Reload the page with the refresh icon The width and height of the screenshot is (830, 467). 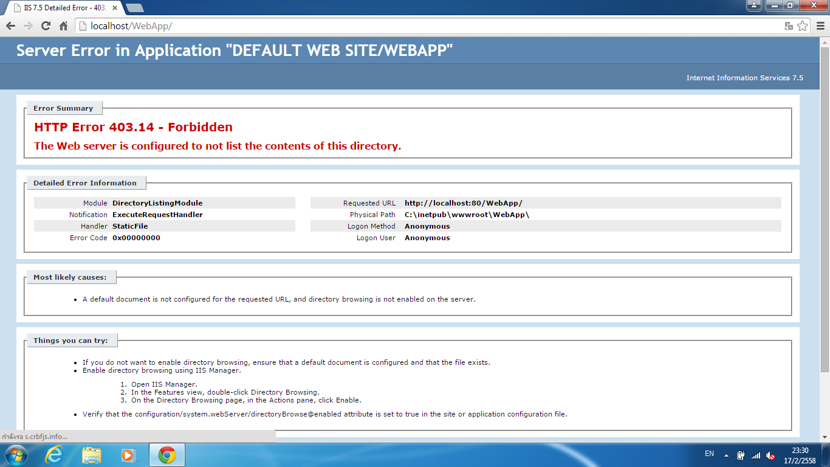46,26
